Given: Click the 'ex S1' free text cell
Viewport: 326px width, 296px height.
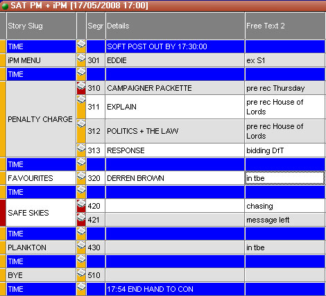Looking at the screenshot, I should click(x=285, y=60).
